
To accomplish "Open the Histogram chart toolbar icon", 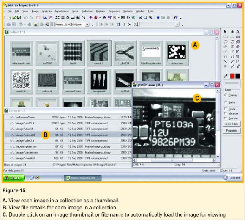I will pos(45,18).
